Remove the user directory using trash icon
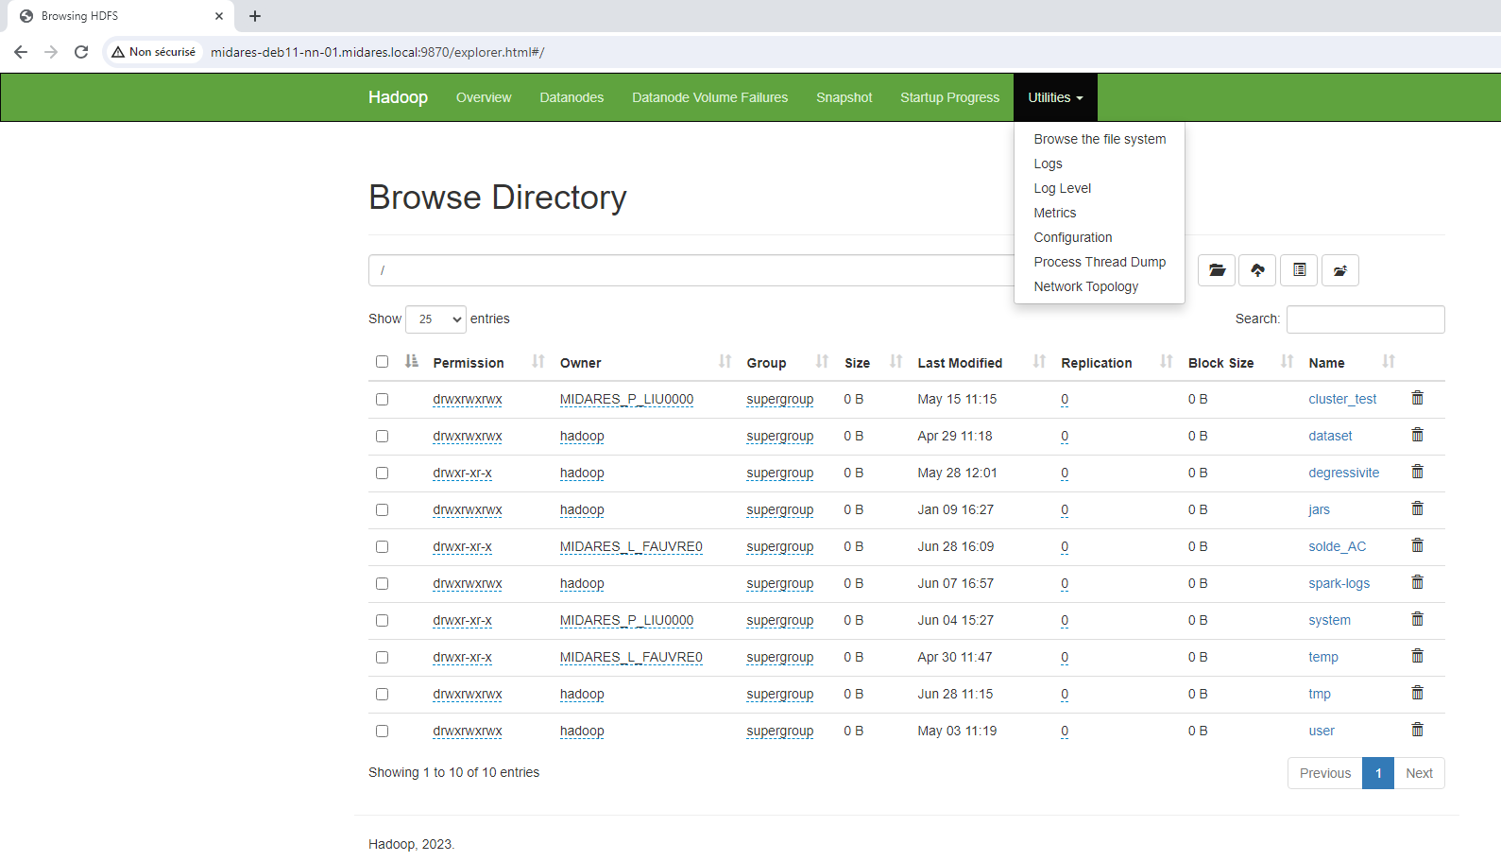 tap(1417, 731)
